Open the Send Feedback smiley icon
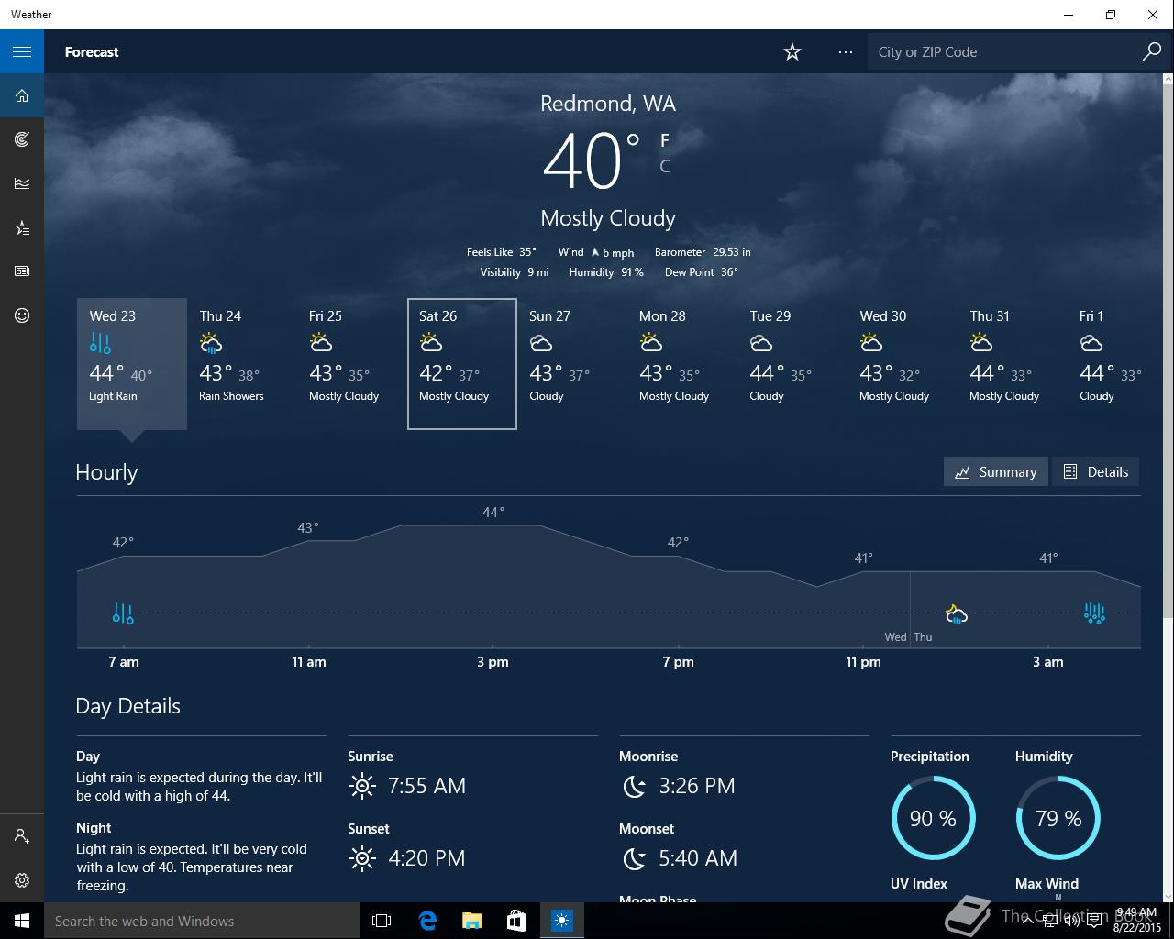This screenshot has width=1174, height=939. tap(22, 315)
